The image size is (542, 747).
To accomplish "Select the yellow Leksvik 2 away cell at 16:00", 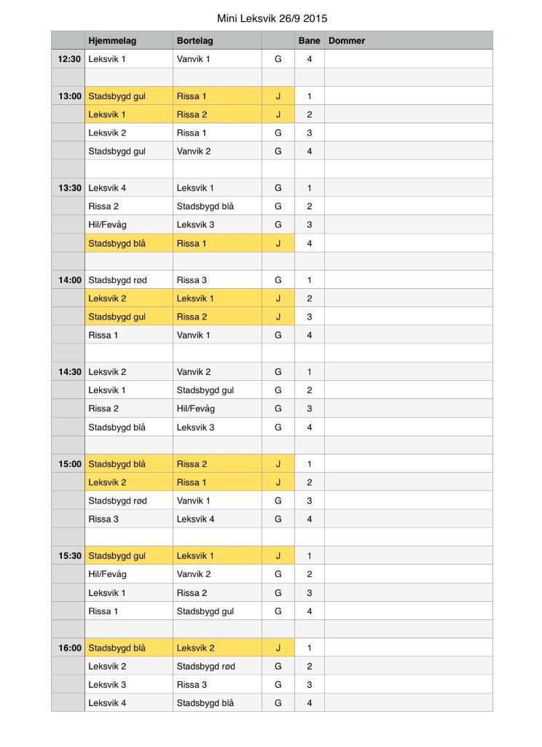I will 217,648.
